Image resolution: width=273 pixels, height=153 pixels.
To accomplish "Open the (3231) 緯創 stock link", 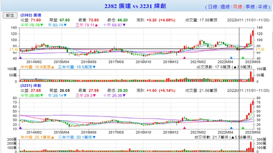I will pos(31,85).
